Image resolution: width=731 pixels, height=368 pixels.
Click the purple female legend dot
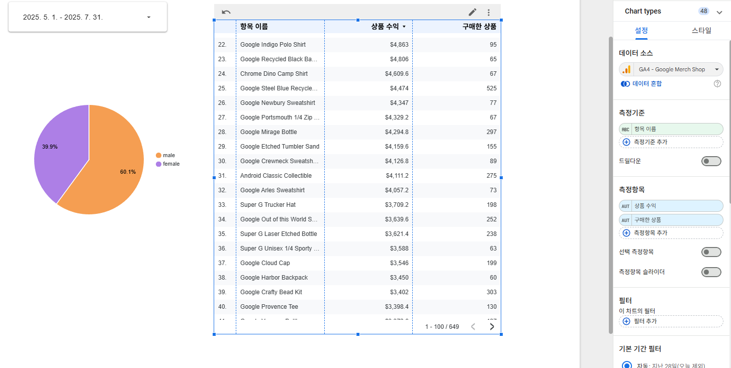point(159,164)
